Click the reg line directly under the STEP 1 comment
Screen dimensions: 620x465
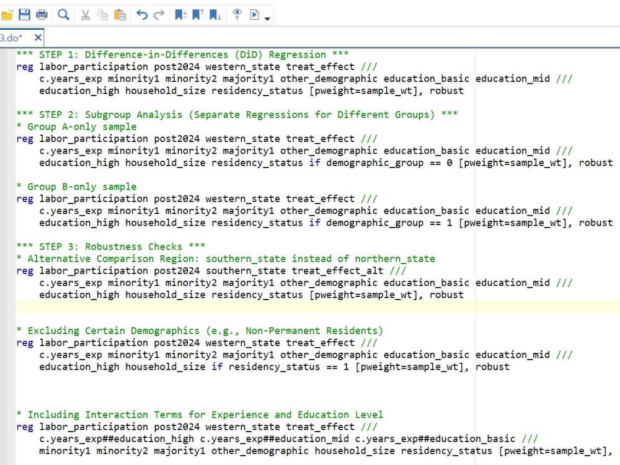point(197,67)
